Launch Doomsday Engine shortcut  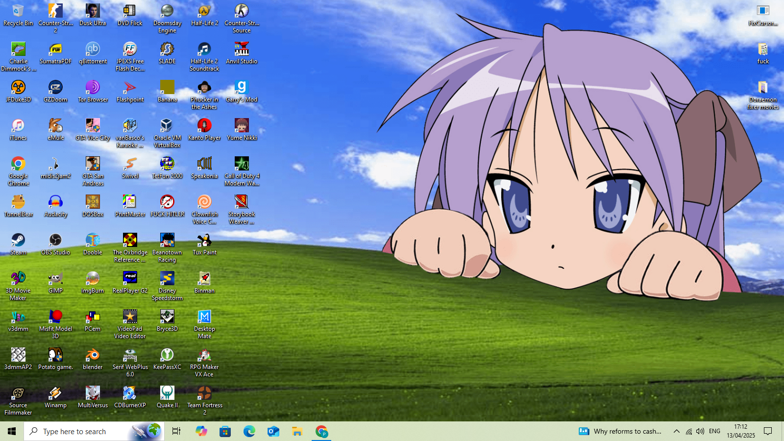[x=167, y=19]
